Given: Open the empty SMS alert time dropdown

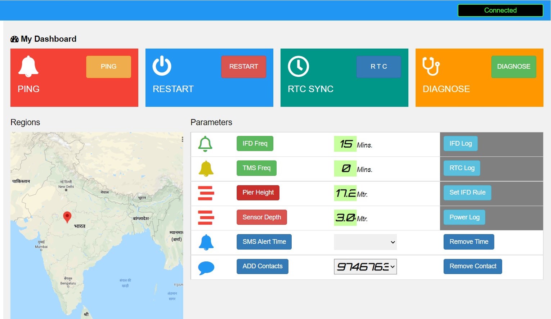Looking at the screenshot, I should coord(365,242).
